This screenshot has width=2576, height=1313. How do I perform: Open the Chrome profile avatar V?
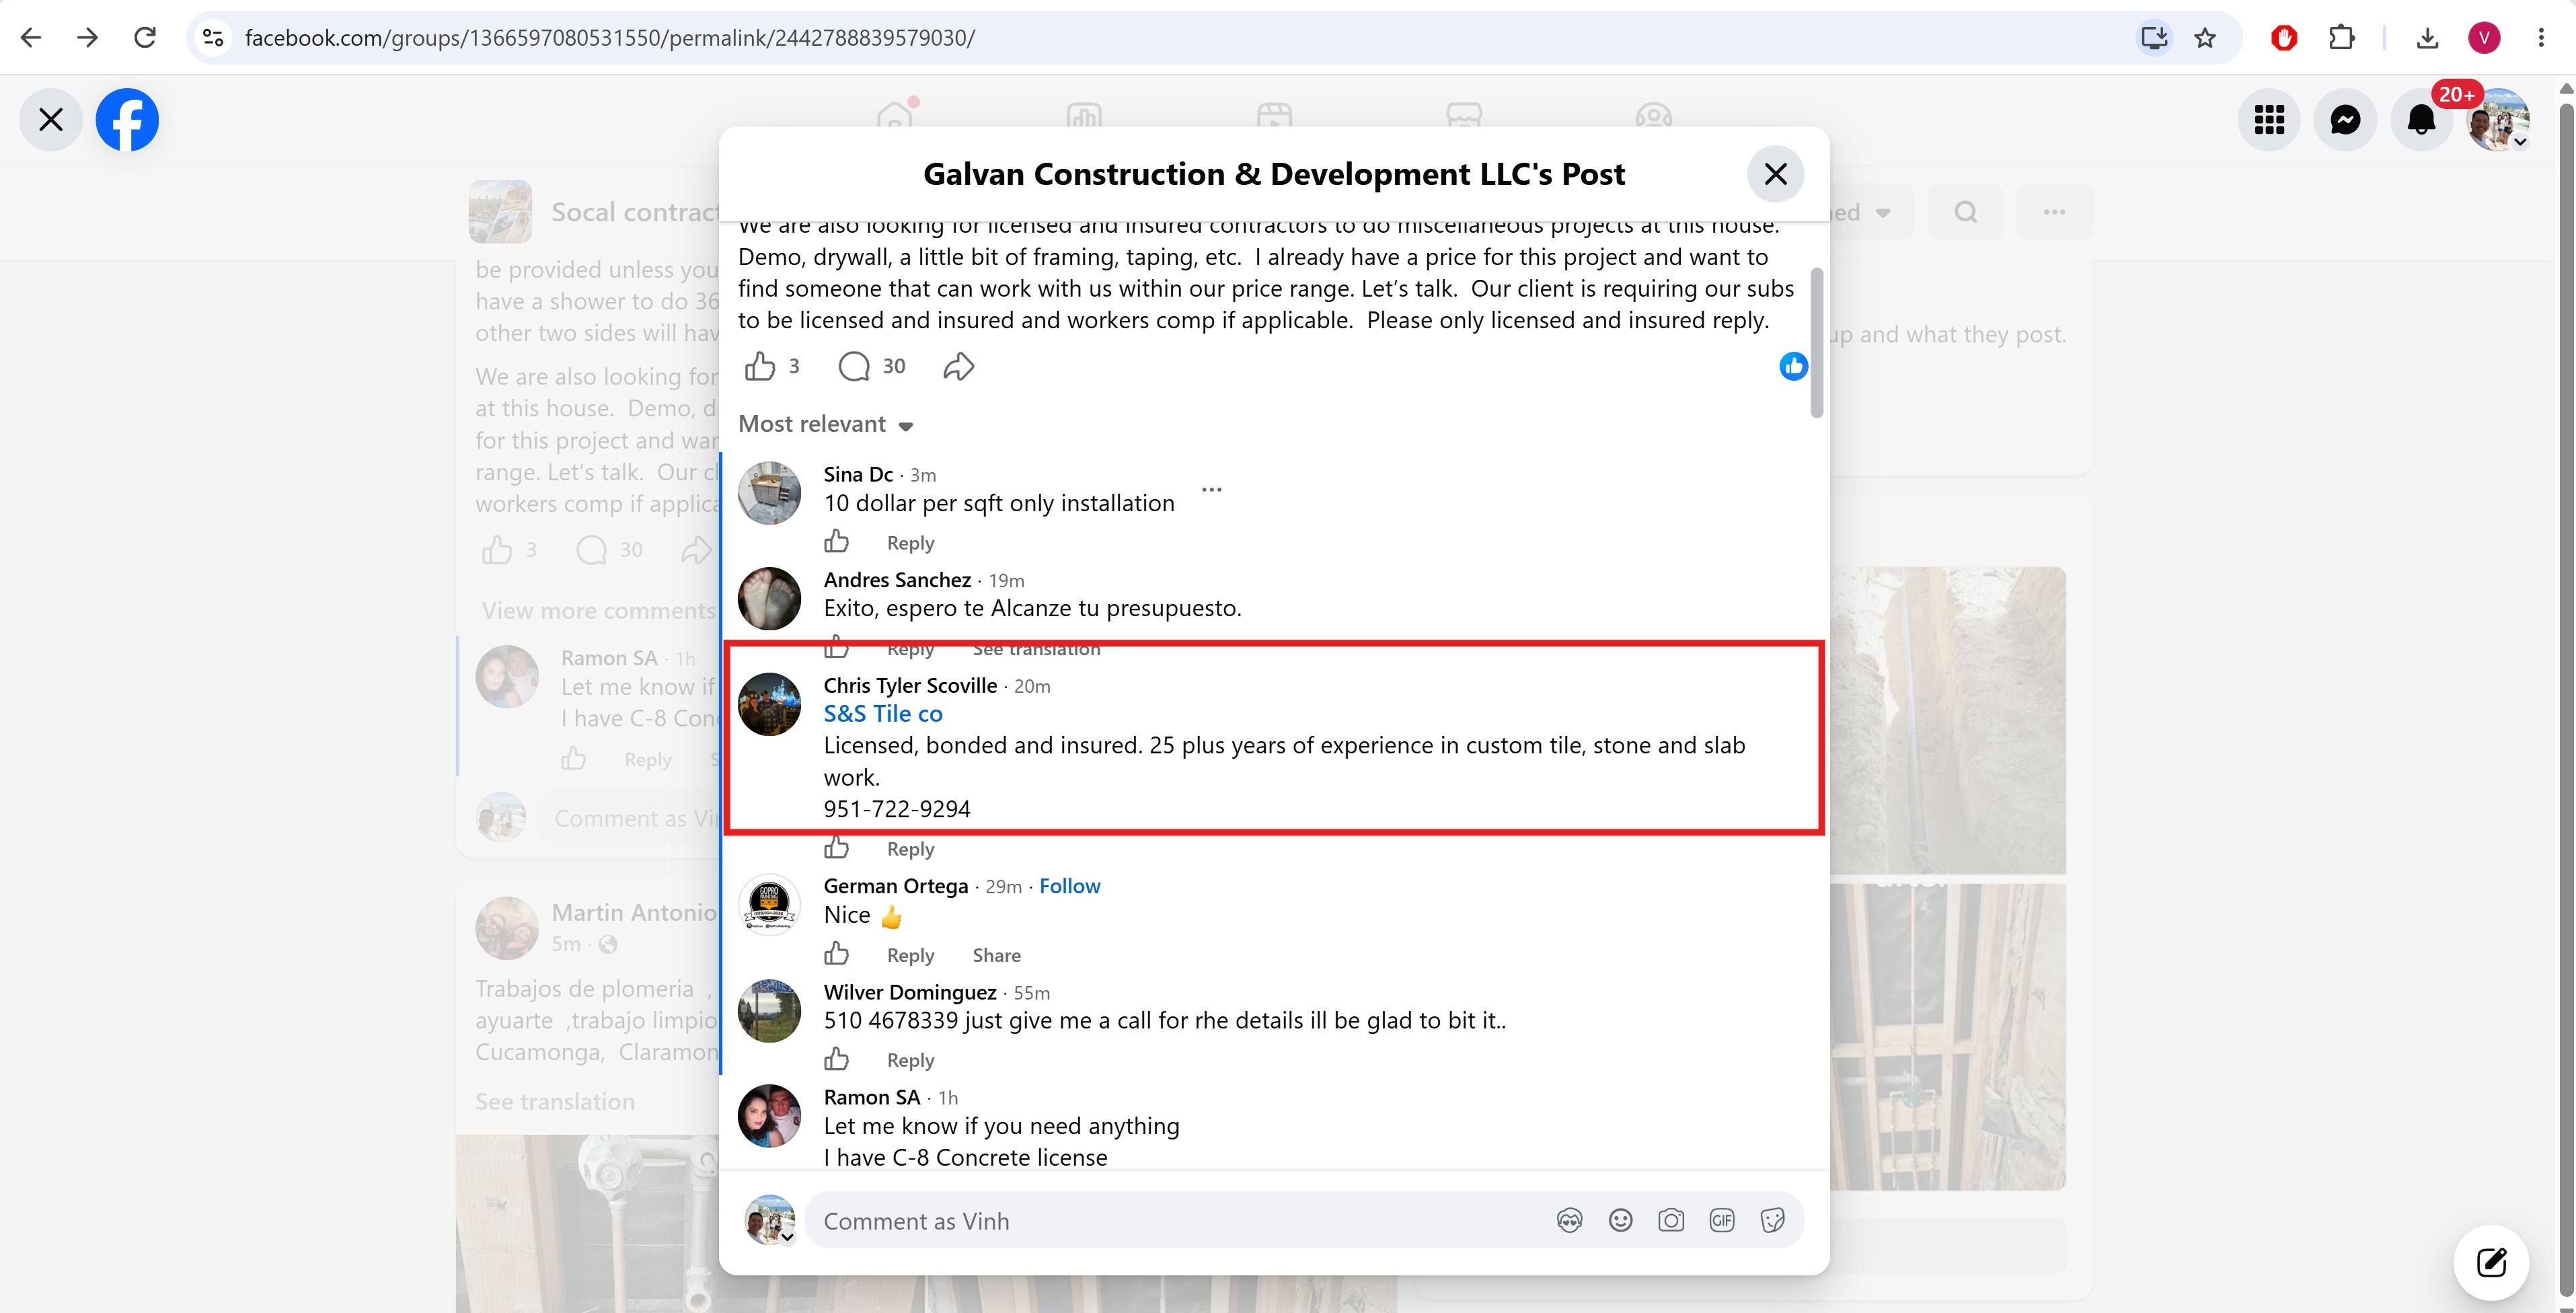pyautogui.click(x=2484, y=38)
